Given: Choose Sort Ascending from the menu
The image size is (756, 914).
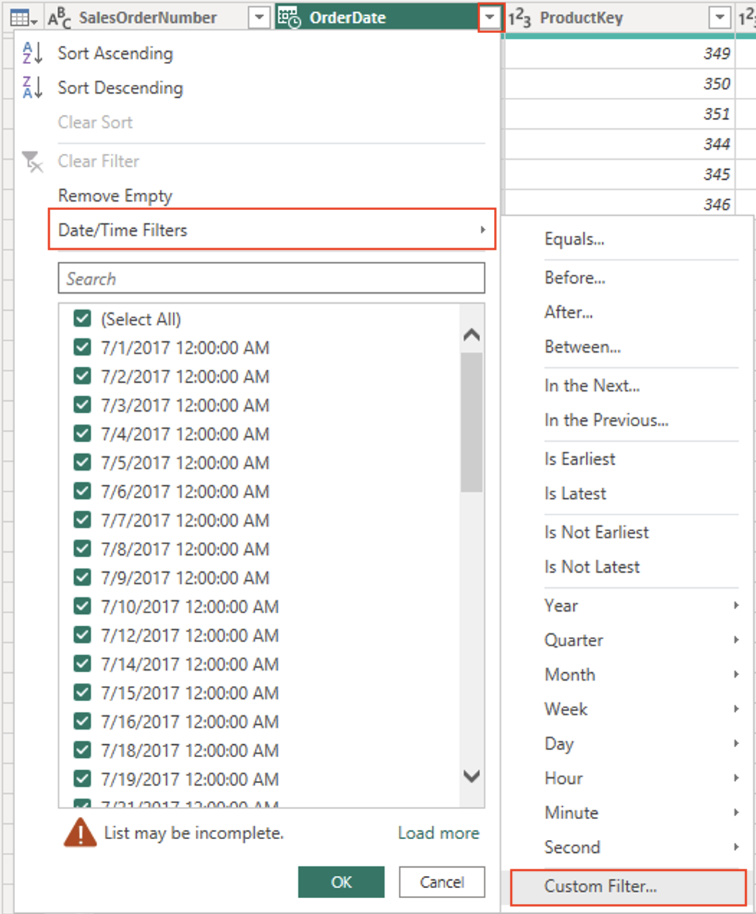Looking at the screenshot, I should click(115, 53).
